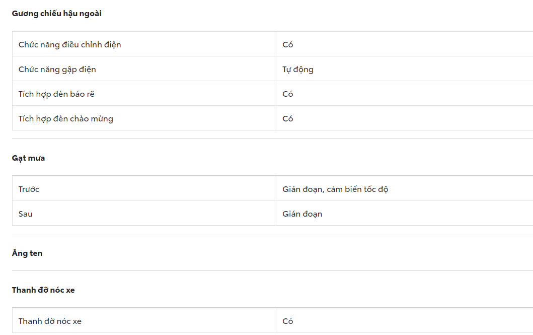Expand the "Gạt mưa" section heading
Viewport: 533px width, 335px height.
click(29, 158)
